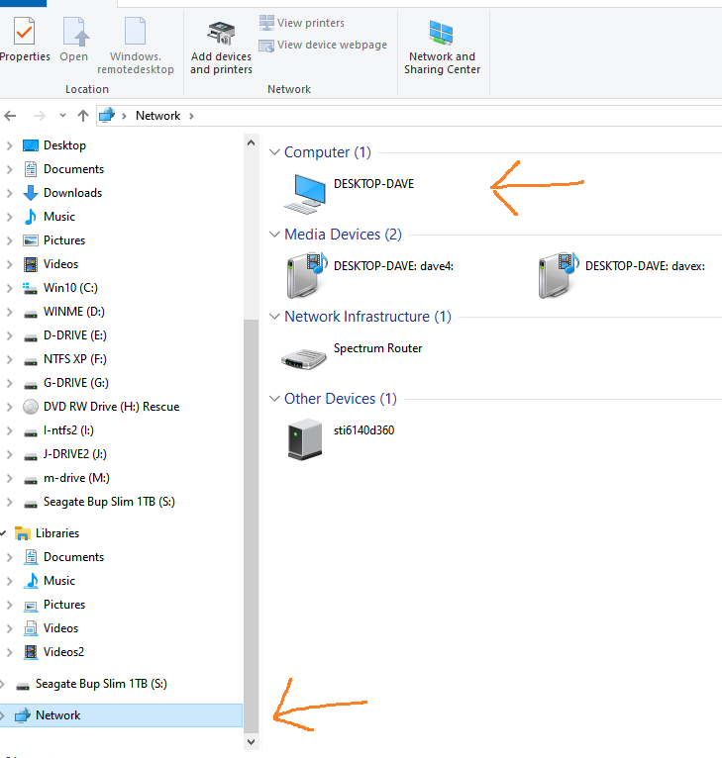Screen dimensions: 722x758
Task: Collapse the Computer (1) group
Action: 274,152
